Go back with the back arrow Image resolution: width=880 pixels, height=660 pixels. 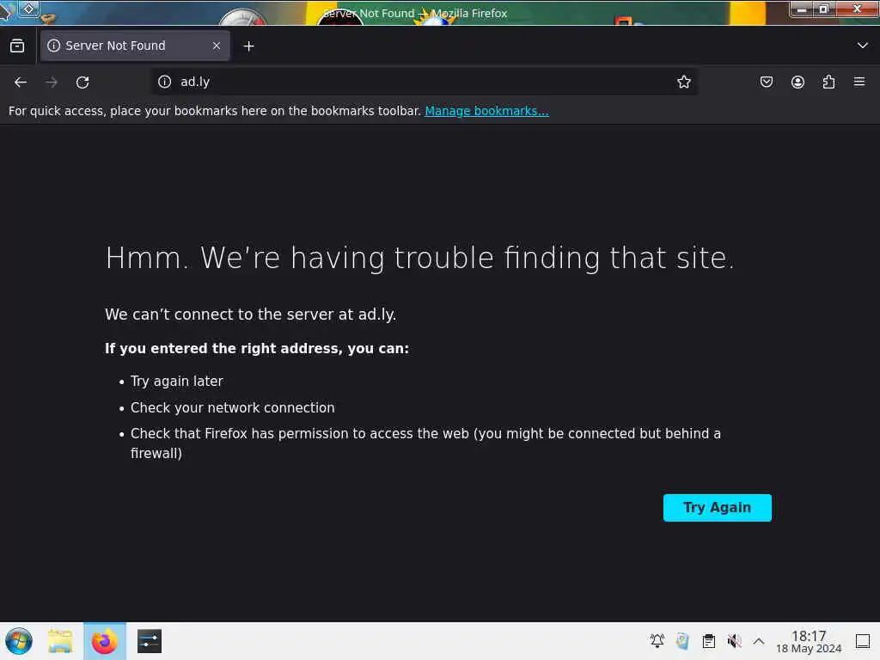(x=21, y=82)
